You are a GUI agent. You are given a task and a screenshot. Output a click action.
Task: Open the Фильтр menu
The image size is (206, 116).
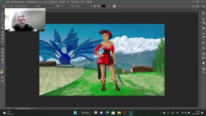click(62, 2)
